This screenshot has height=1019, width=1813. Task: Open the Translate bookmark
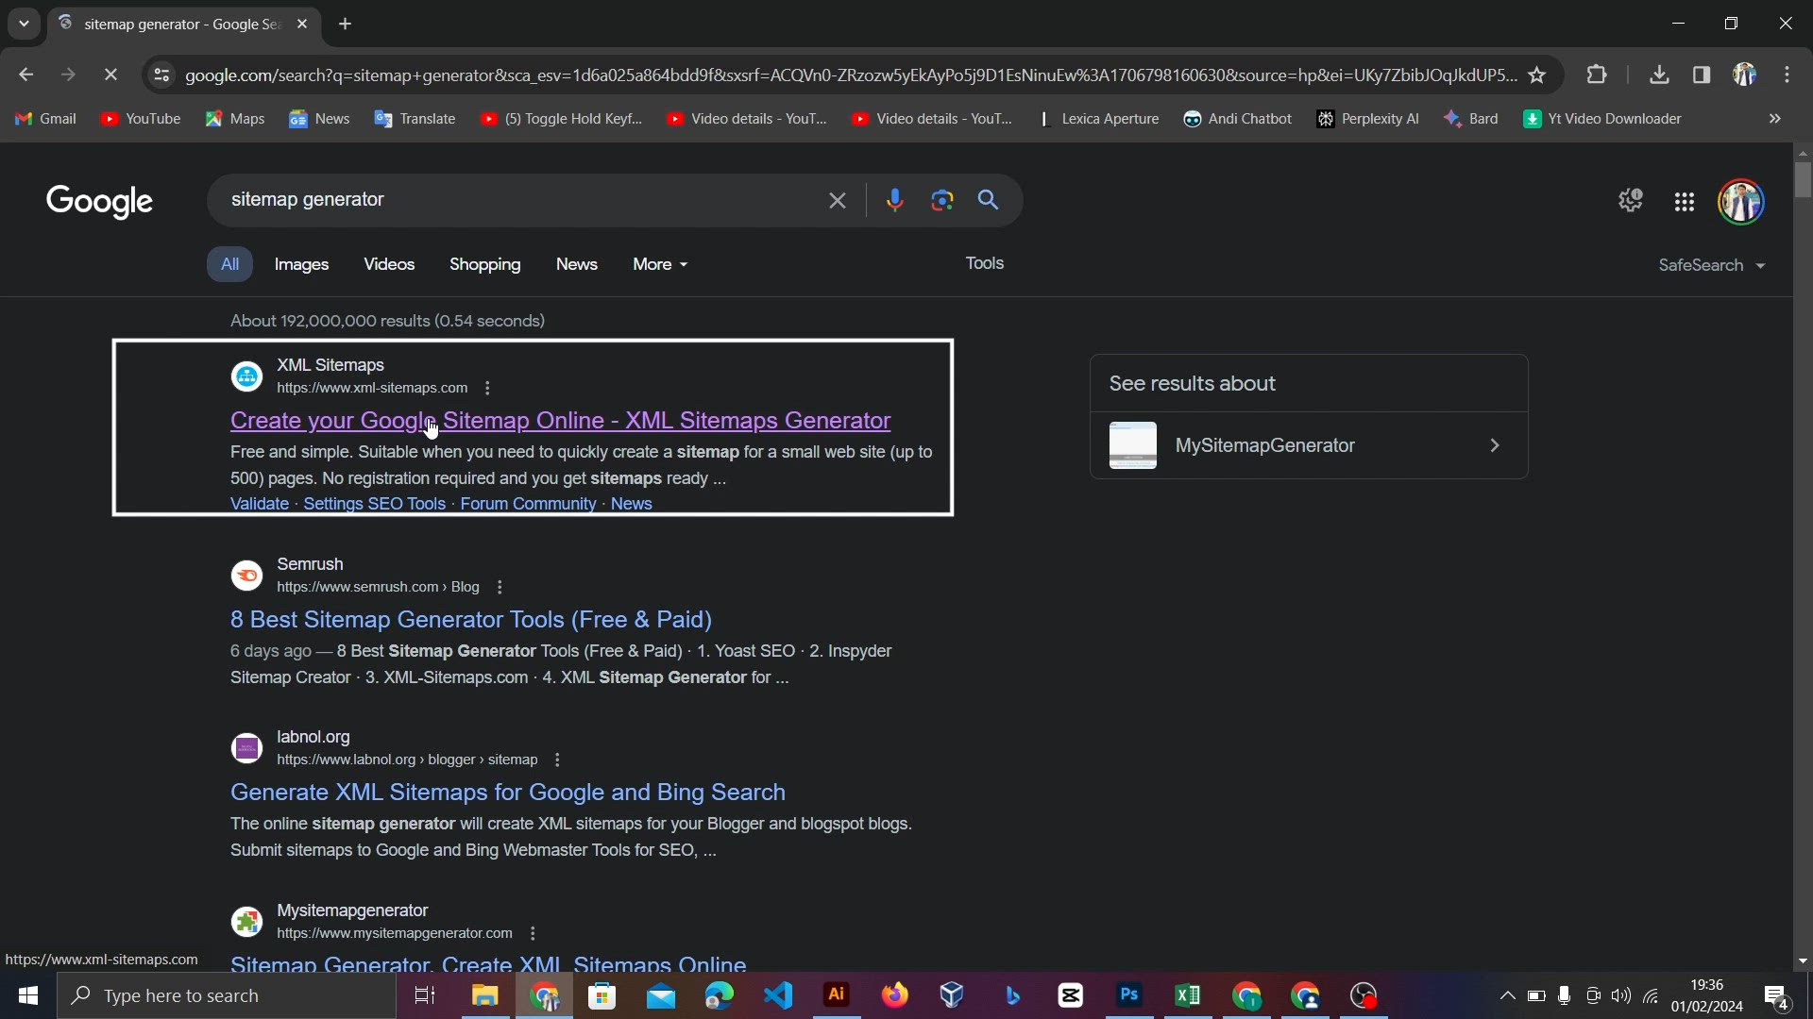point(415,119)
